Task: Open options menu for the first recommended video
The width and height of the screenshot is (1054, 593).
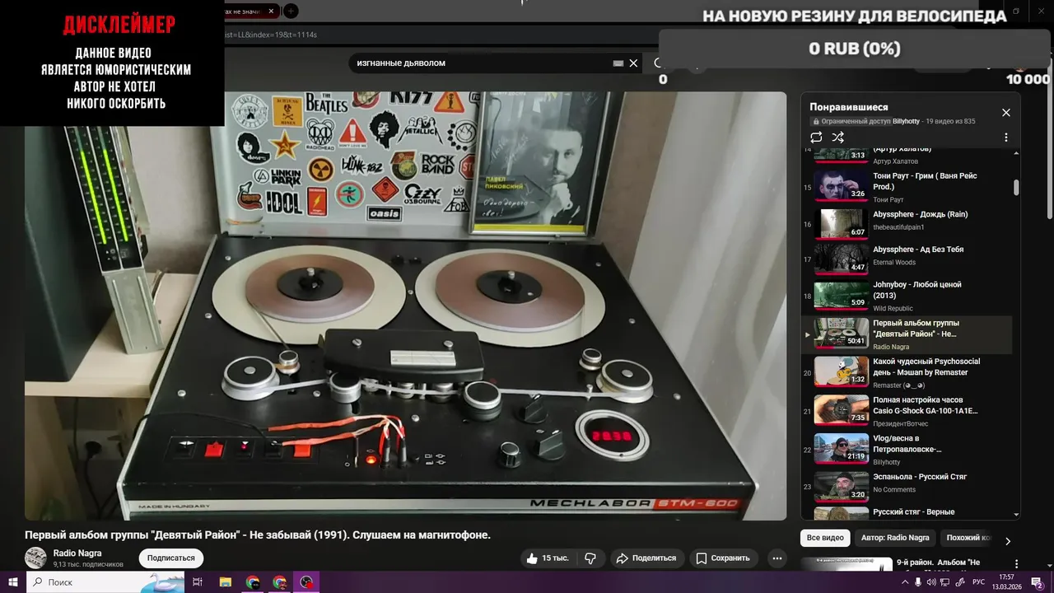Action: click(1016, 564)
